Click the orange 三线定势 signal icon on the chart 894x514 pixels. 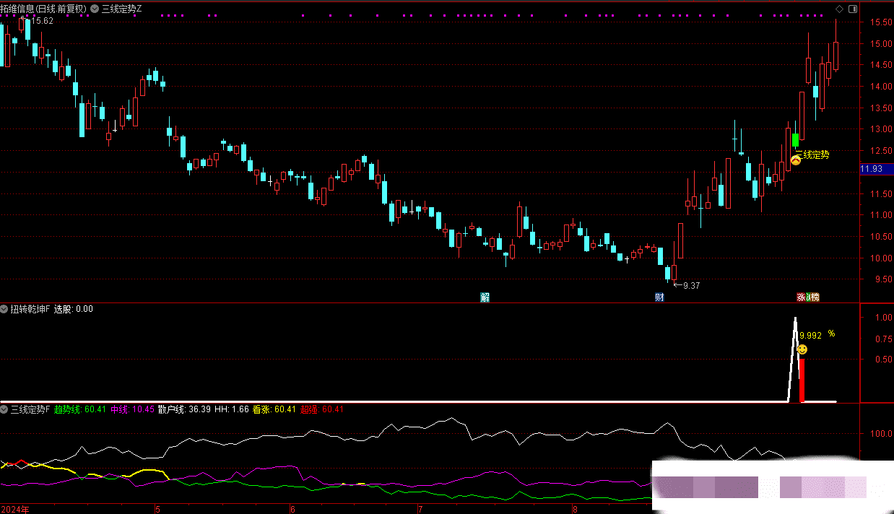(x=796, y=160)
